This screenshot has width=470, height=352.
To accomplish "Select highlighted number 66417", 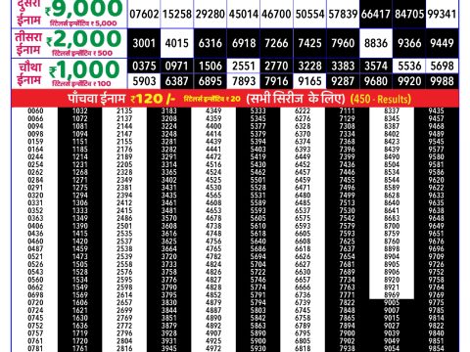I will (x=376, y=15).
